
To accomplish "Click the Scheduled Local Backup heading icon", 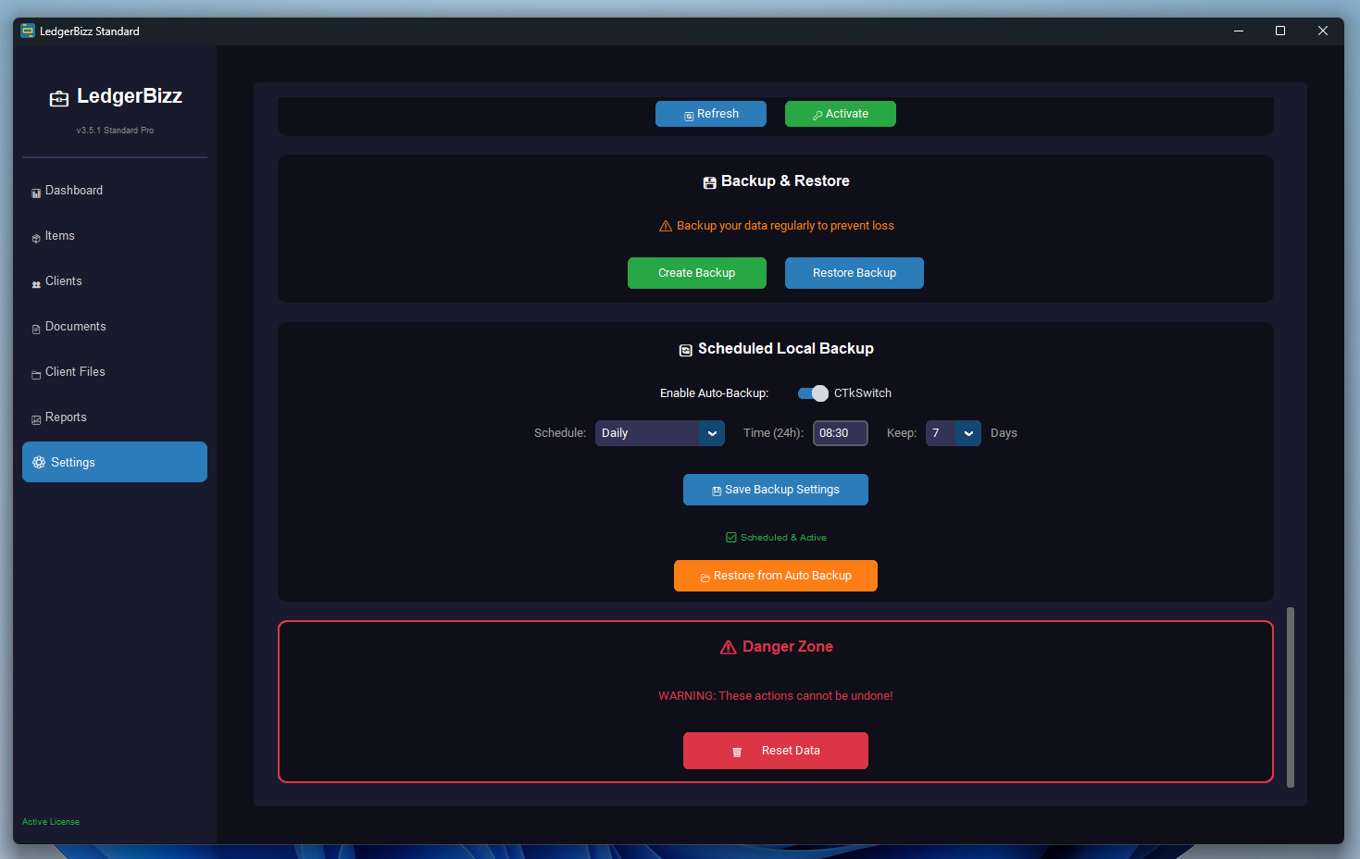I will coord(686,350).
